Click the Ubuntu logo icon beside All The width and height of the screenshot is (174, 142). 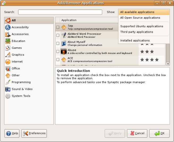[x=8, y=20]
